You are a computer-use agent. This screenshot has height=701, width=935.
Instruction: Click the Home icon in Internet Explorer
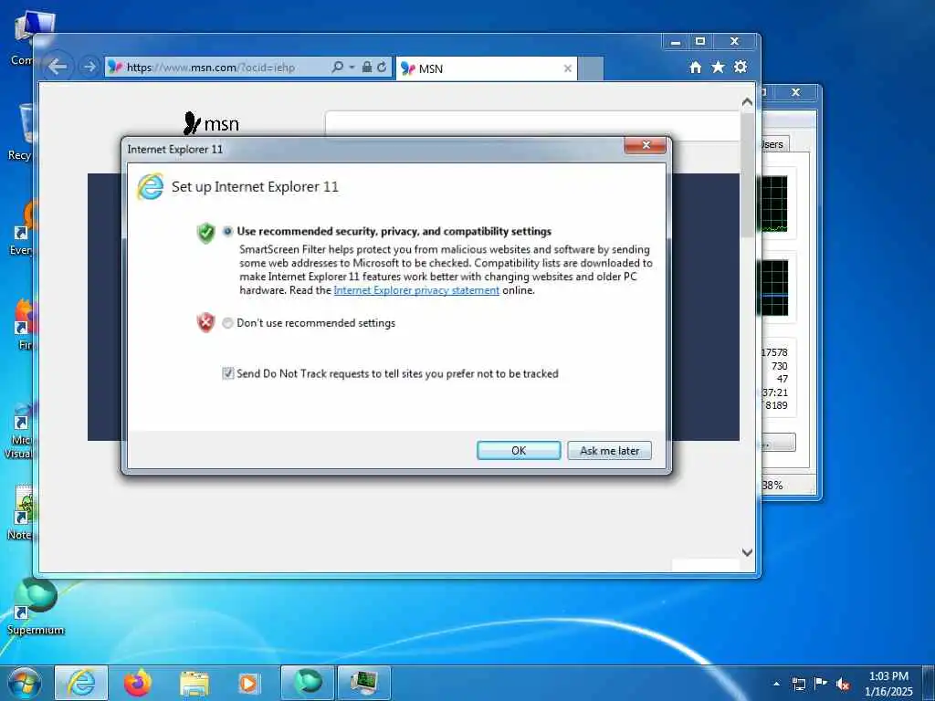(695, 68)
